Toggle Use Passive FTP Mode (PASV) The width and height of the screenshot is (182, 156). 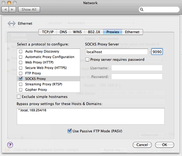pyautogui.click(x=70, y=131)
